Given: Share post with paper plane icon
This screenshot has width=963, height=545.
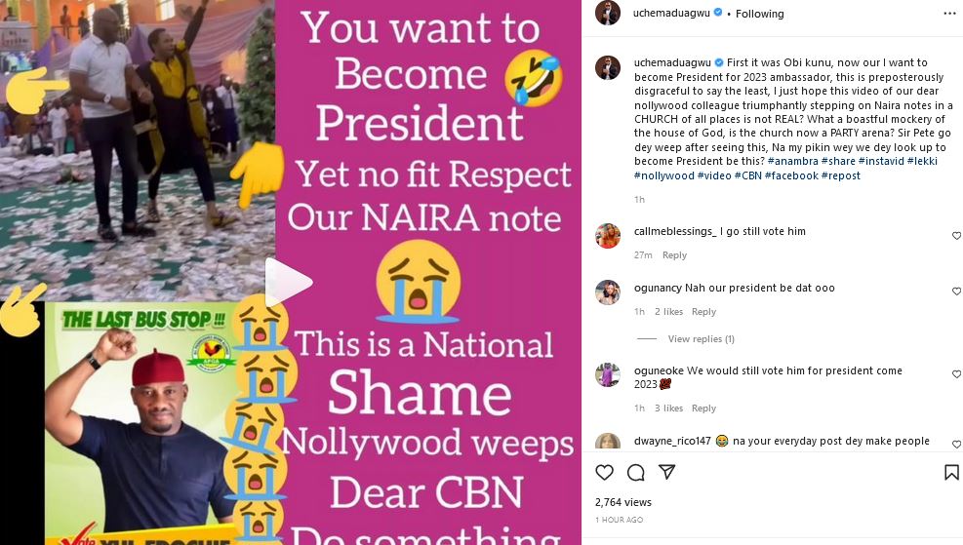Looking at the screenshot, I should [x=667, y=473].
